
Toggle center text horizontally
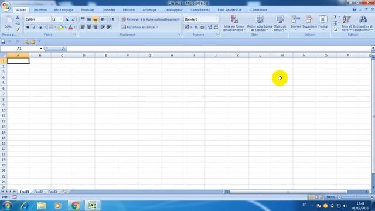tap(89, 28)
